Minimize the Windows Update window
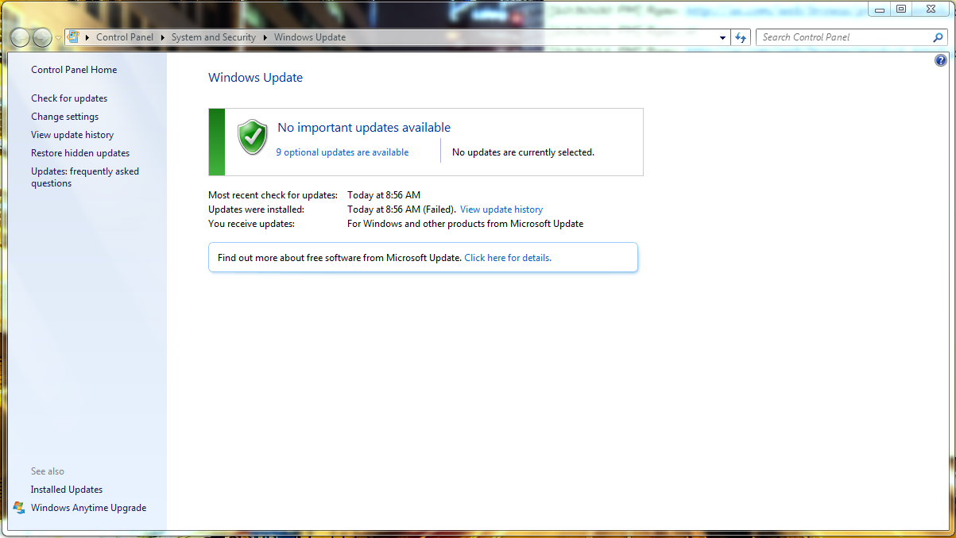Image resolution: width=956 pixels, height=538 pixels. pyautogui.click(x=879, y=9)
